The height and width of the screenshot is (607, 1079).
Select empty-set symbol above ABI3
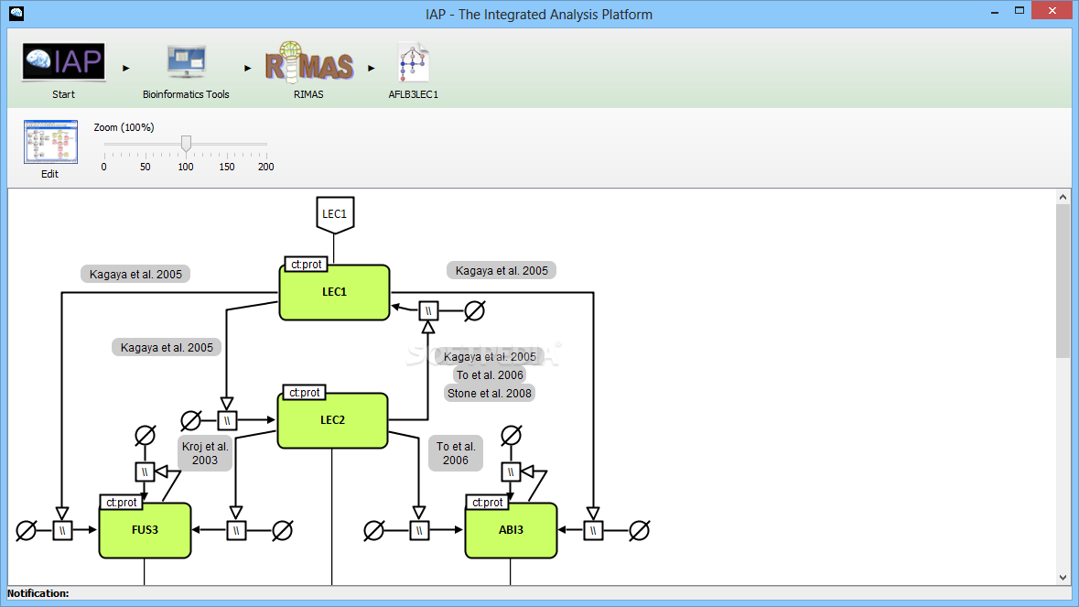click(x=511, y=436)
